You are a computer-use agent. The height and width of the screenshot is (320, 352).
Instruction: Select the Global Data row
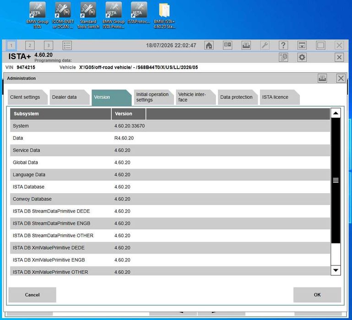170,163
